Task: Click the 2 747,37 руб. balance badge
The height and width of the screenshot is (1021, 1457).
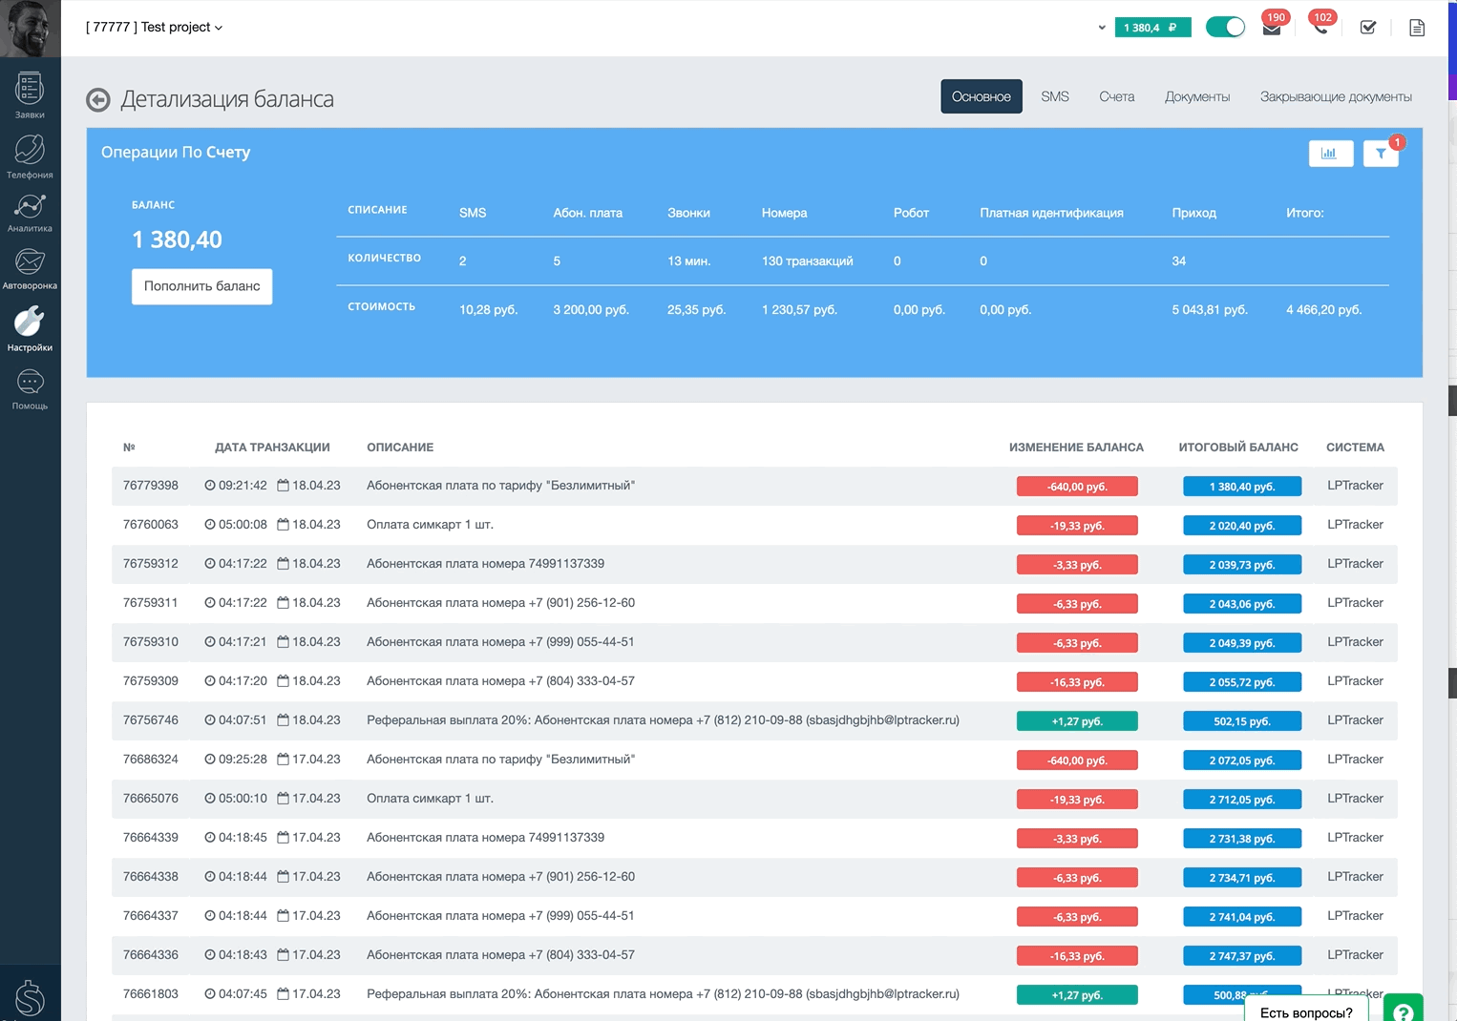Action: pyautogui.click(x=1242, y=956)
